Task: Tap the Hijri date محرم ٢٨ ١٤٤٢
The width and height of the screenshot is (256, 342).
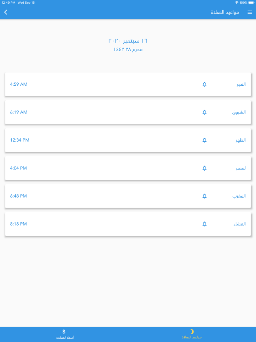Action: click(128, 49)
